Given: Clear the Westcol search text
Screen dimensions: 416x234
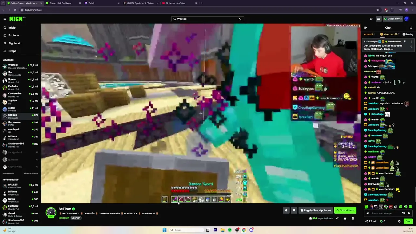Looking at the screenshot, I should pyautogui.click(x=240, y=19).
